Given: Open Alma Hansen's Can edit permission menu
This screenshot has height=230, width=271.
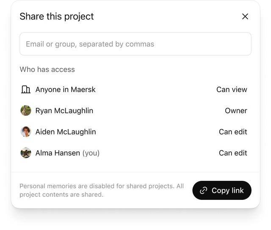Looking at the screenshot, I should pyautogui.click(x=232, y=153).
